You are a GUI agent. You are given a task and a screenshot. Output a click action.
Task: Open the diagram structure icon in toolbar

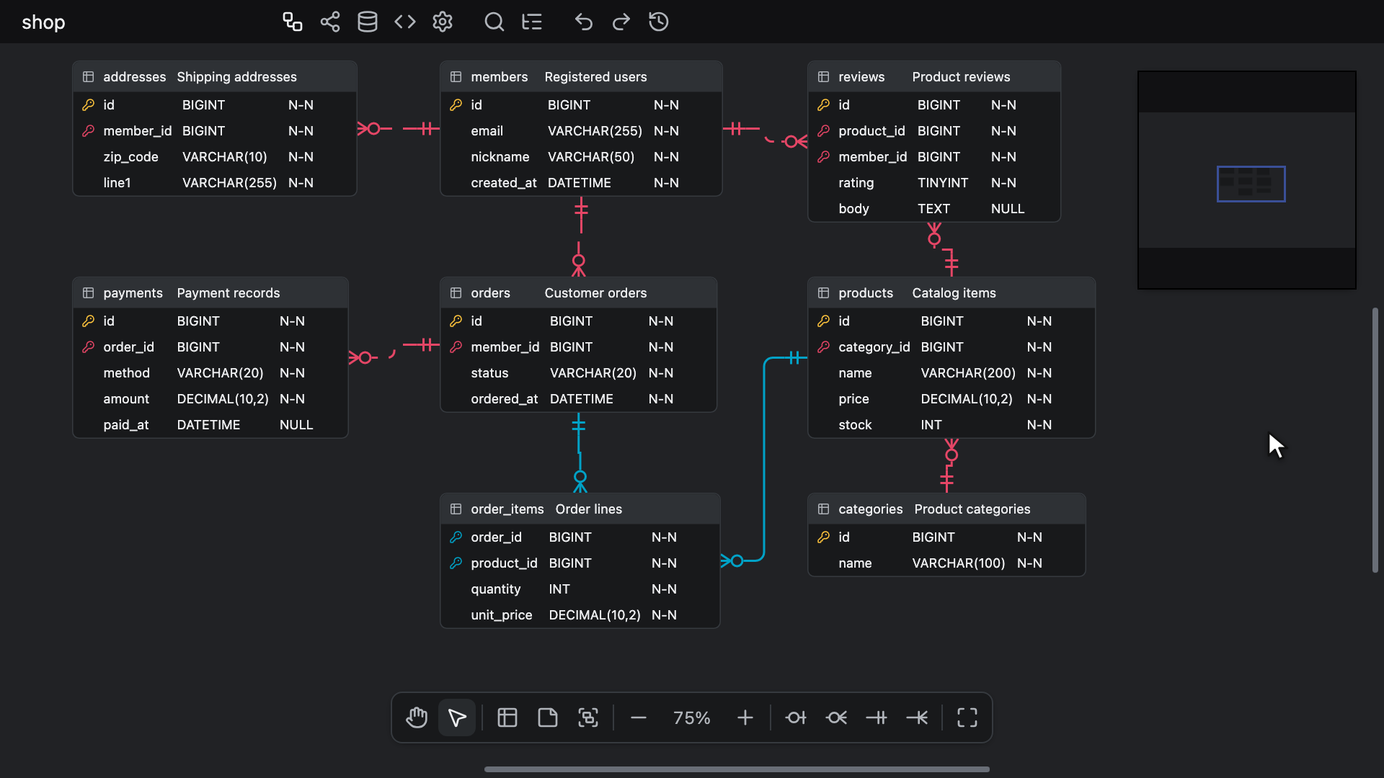click(x=293, y=22)
